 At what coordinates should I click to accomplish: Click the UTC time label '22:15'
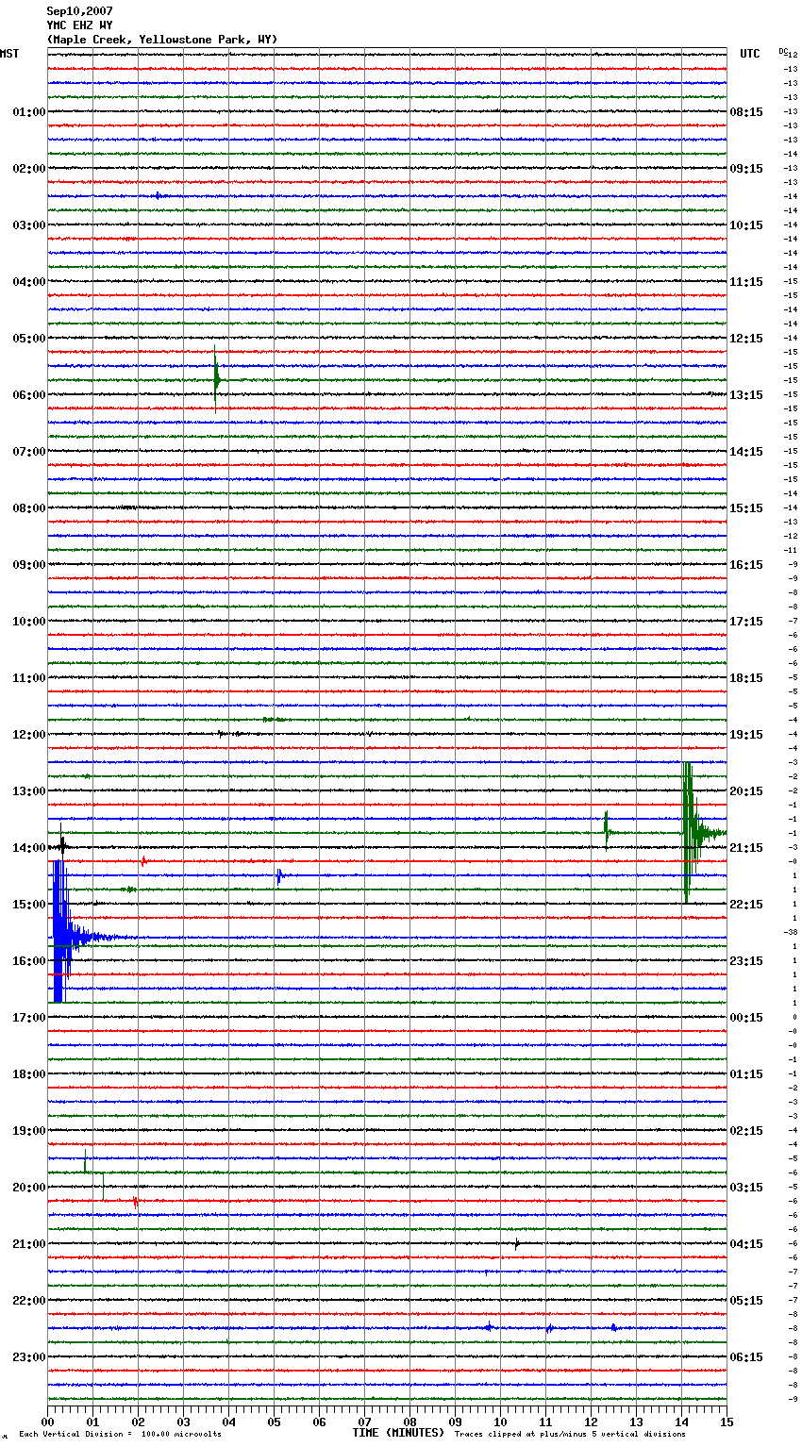coord(746,905)
